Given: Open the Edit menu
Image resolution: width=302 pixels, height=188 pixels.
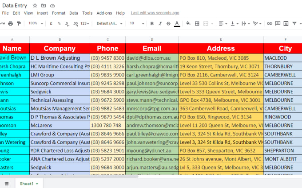Looking at the screenshot, I should pos(16,13).
